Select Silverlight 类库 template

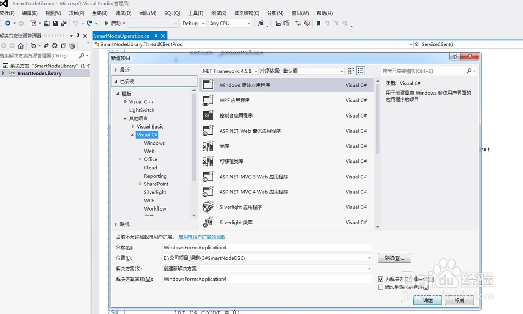point(287,223)
